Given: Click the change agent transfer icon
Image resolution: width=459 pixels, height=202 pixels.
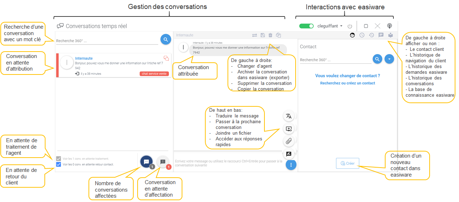Looking at the screenshot, I should tap(254, 35).
